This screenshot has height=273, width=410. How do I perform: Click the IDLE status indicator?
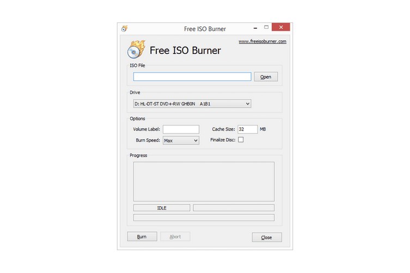(162, 208)
